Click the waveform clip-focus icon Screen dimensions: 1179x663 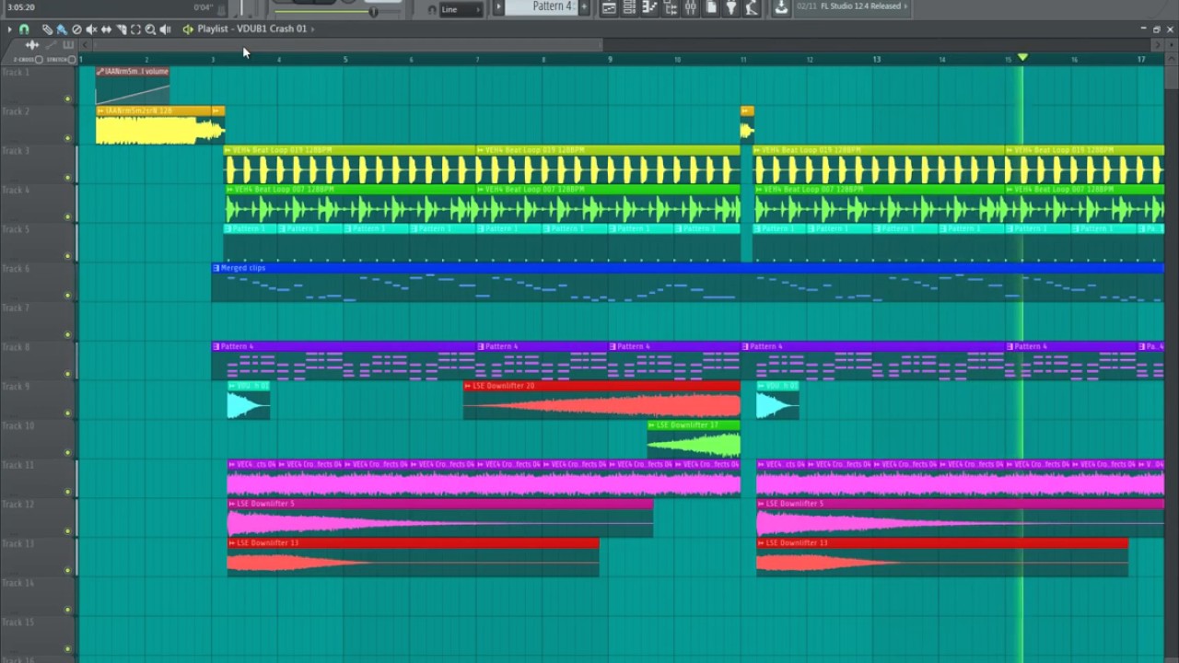coord(32,44)
